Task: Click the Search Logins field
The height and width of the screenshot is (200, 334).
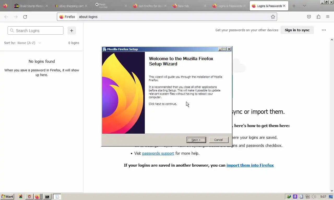Action: [35, 30]
